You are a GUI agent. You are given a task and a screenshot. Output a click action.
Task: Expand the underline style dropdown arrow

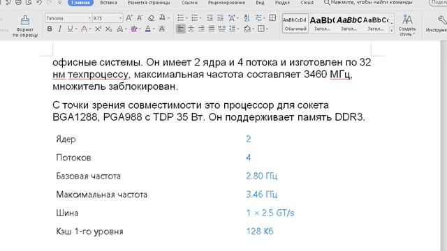coord(76,29)
